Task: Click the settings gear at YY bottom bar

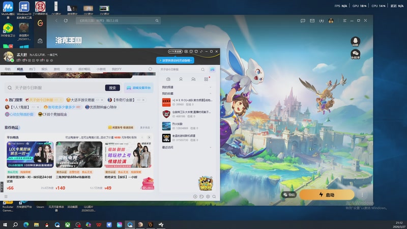Action: [208, 196]
